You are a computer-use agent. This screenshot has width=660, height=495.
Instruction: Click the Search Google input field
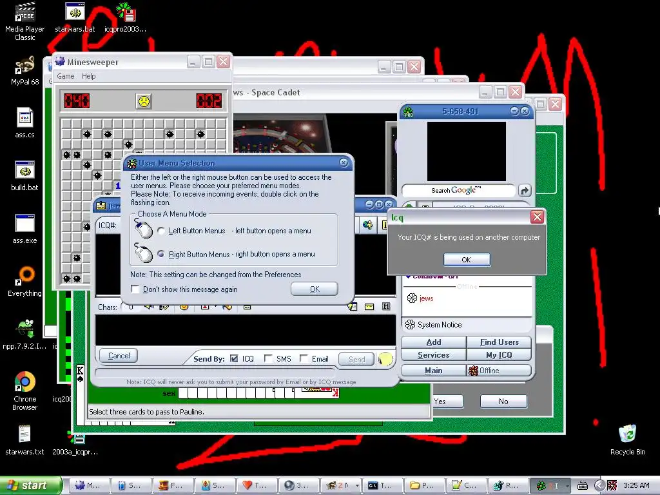[x=458, y=191]
